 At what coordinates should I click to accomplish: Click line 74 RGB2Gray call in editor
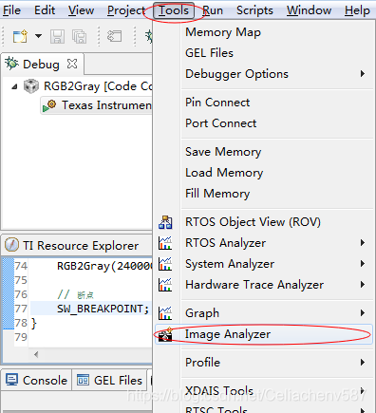tap(104, 266)
